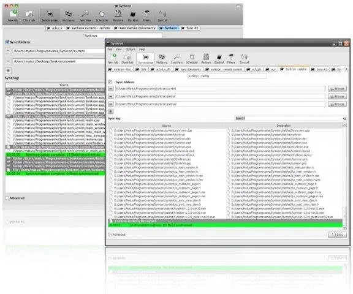Click New tab icon in front Synkron window

pyautogui.click(x=113, y=59)
